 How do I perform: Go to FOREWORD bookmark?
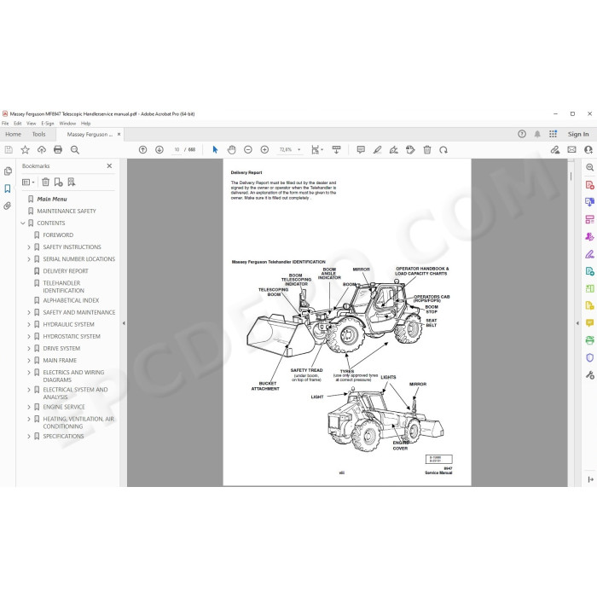point(58,235)
